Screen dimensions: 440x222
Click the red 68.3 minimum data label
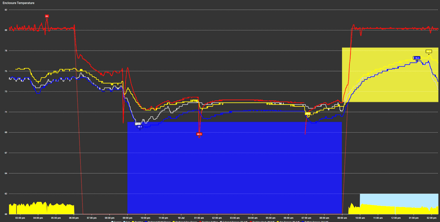click(199, 134)
